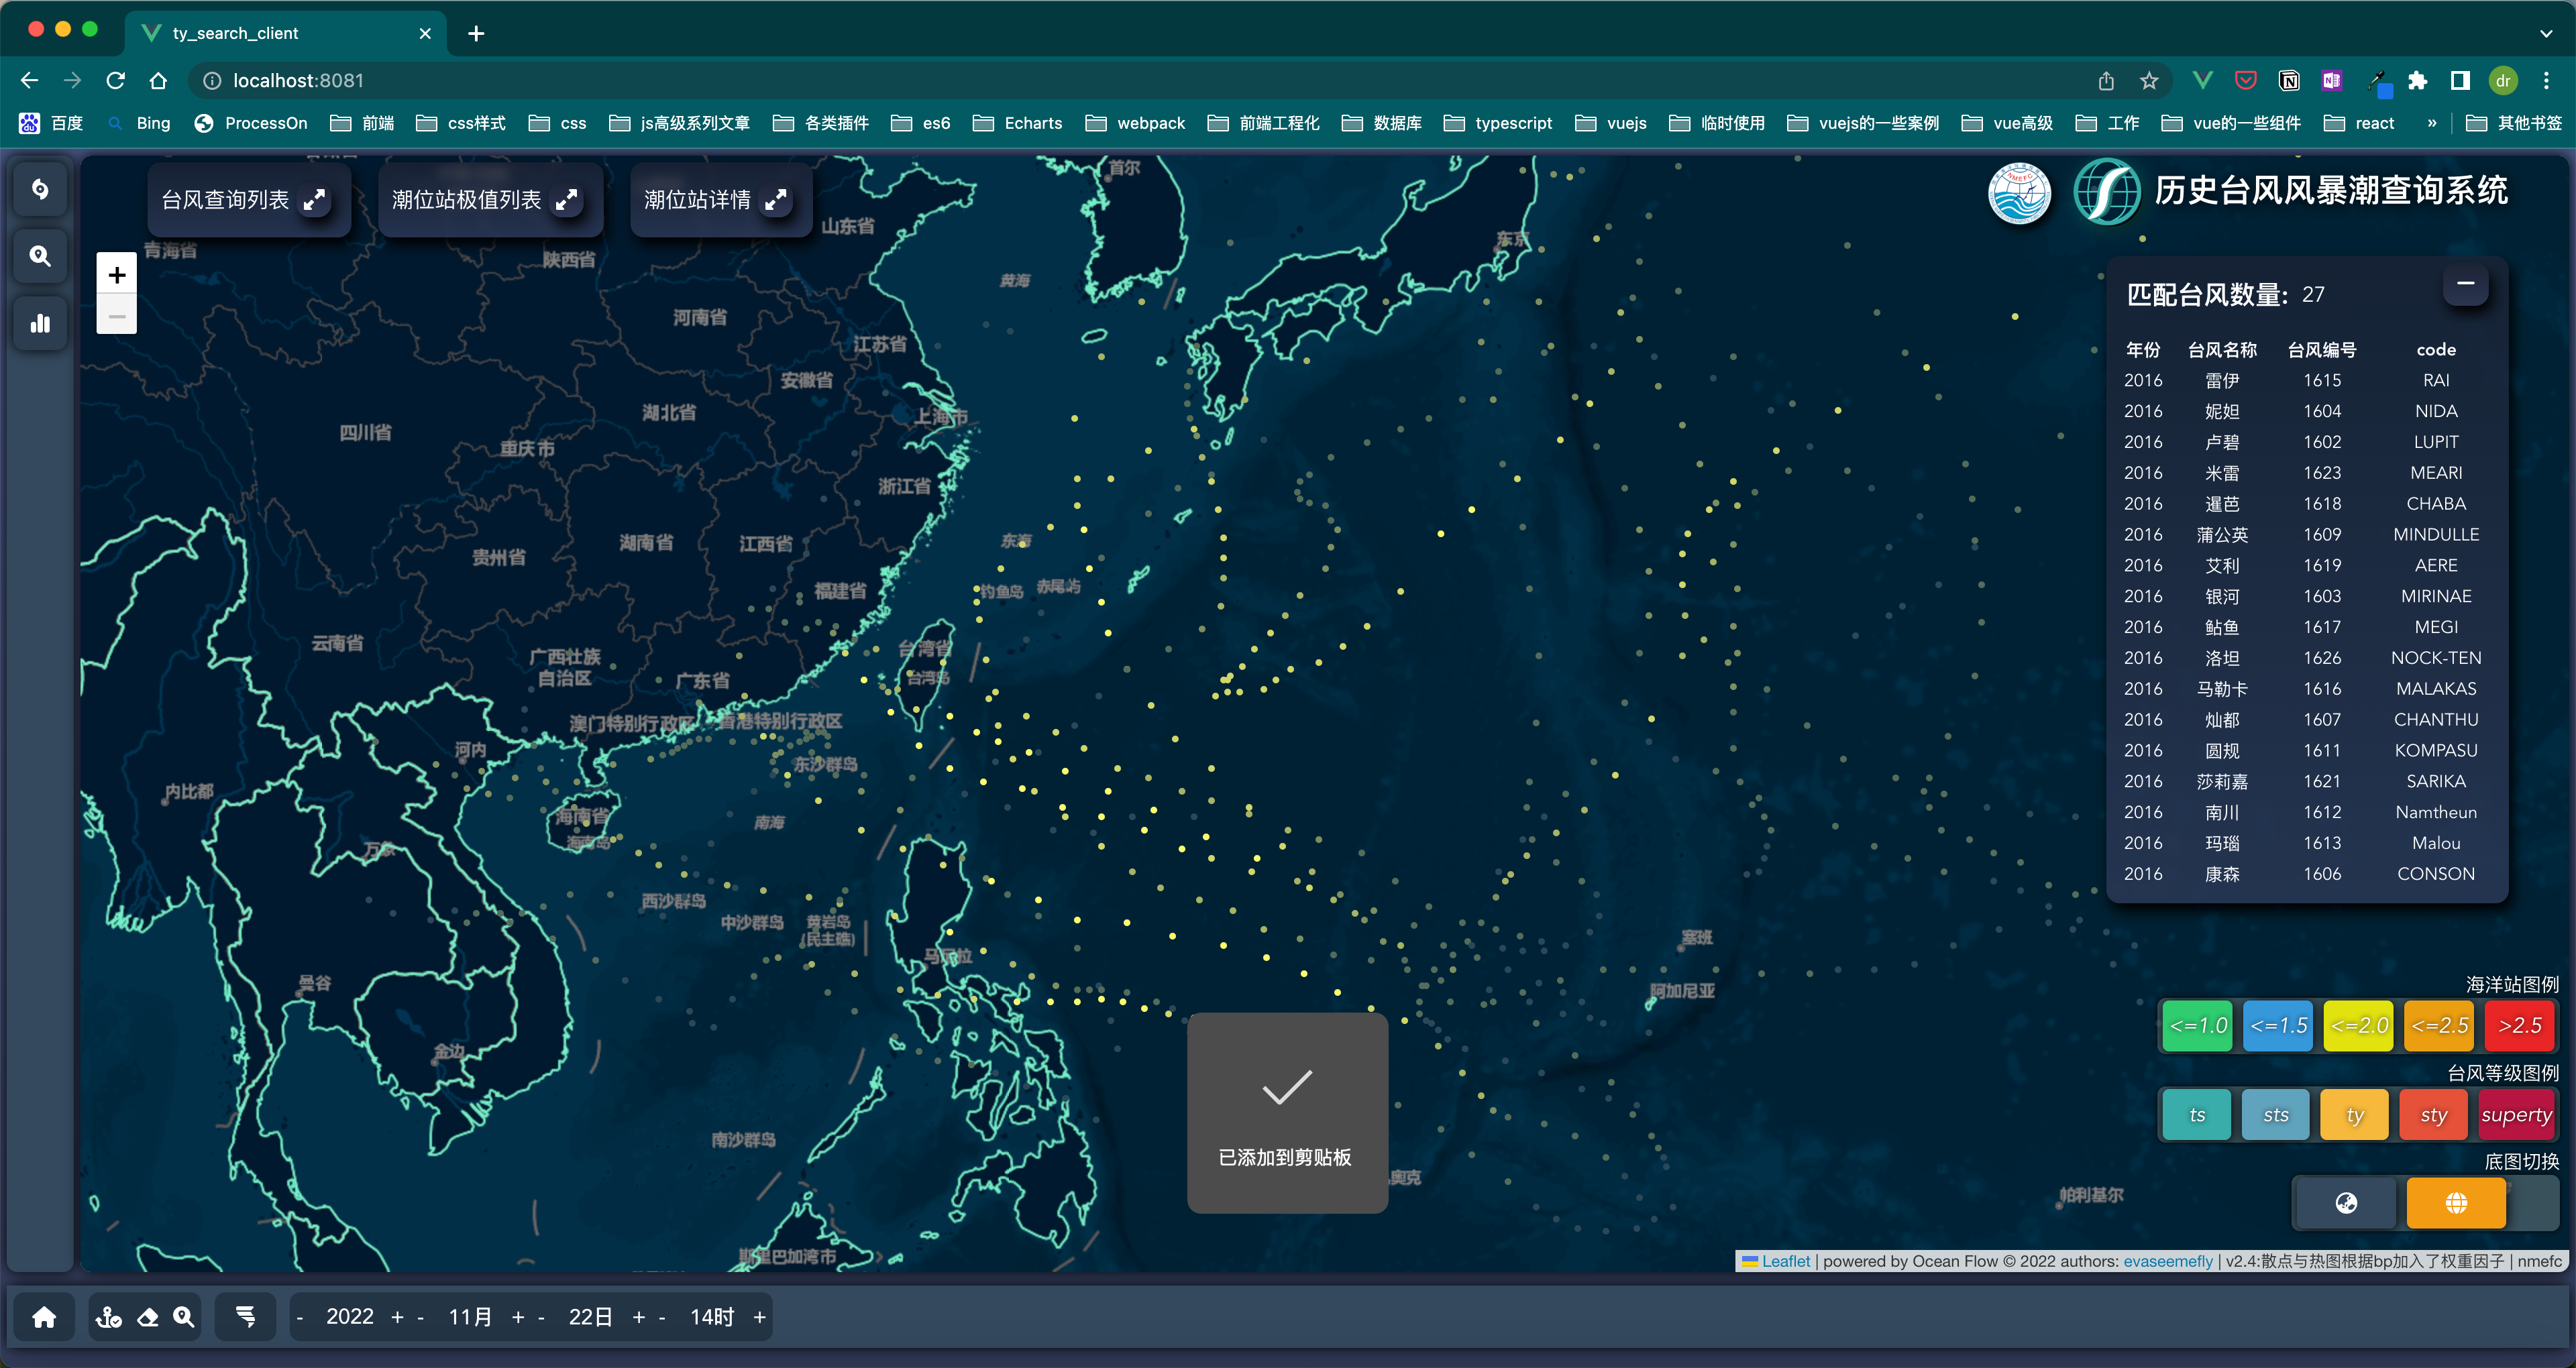This screenshot has width=2576, height=1368.
Task: Click the red >2.5 legend swatch
Action: pos(2519,1026)
